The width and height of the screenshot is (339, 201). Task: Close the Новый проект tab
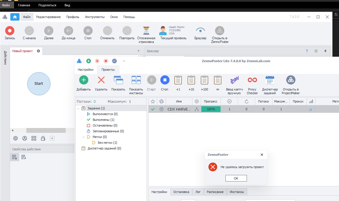coord(38,51)
